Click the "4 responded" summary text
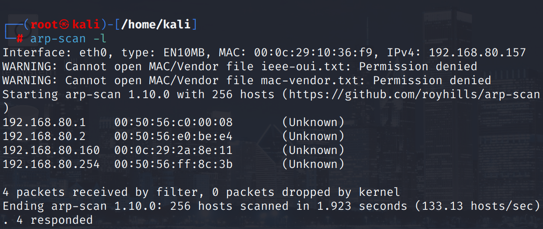The image size is (543, 229). tap(55, 220)
